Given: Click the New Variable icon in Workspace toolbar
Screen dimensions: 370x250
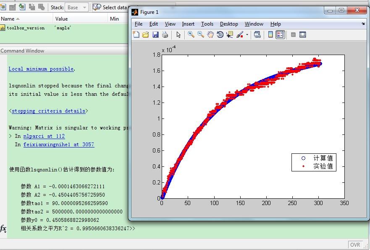Looking at the screenshot, I should (x=3, y=7).
